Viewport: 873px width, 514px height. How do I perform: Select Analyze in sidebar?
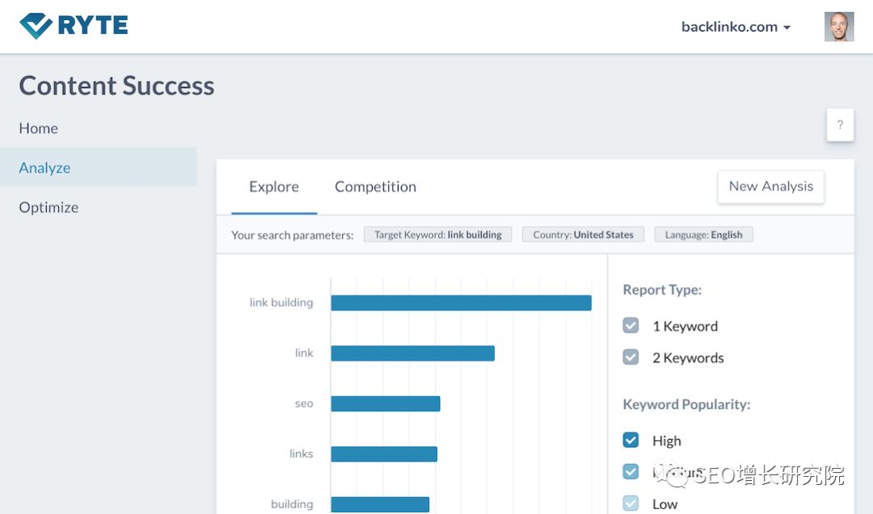(98, 167)
